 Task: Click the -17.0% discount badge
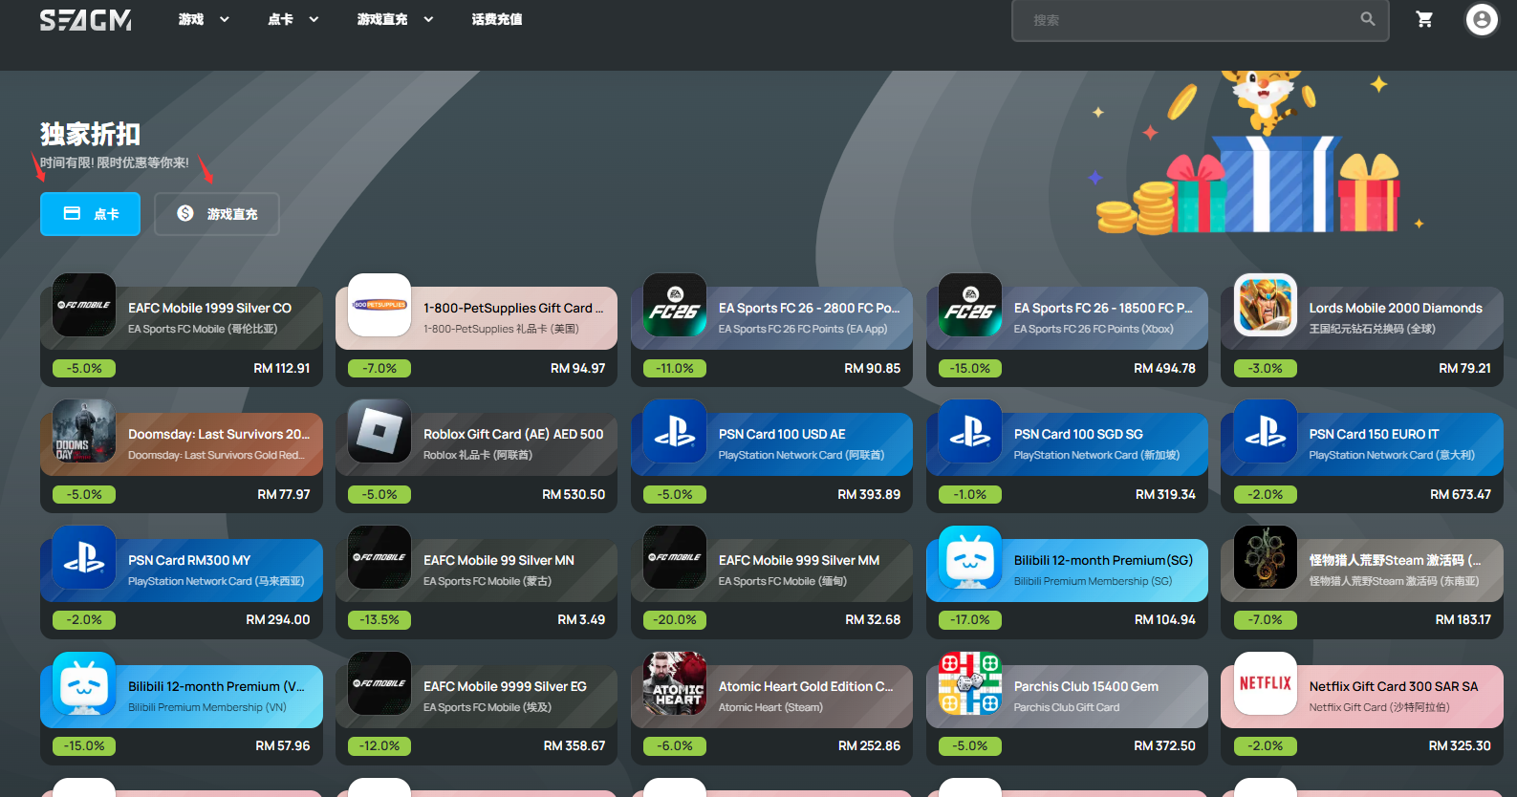(x=970, y=619)
